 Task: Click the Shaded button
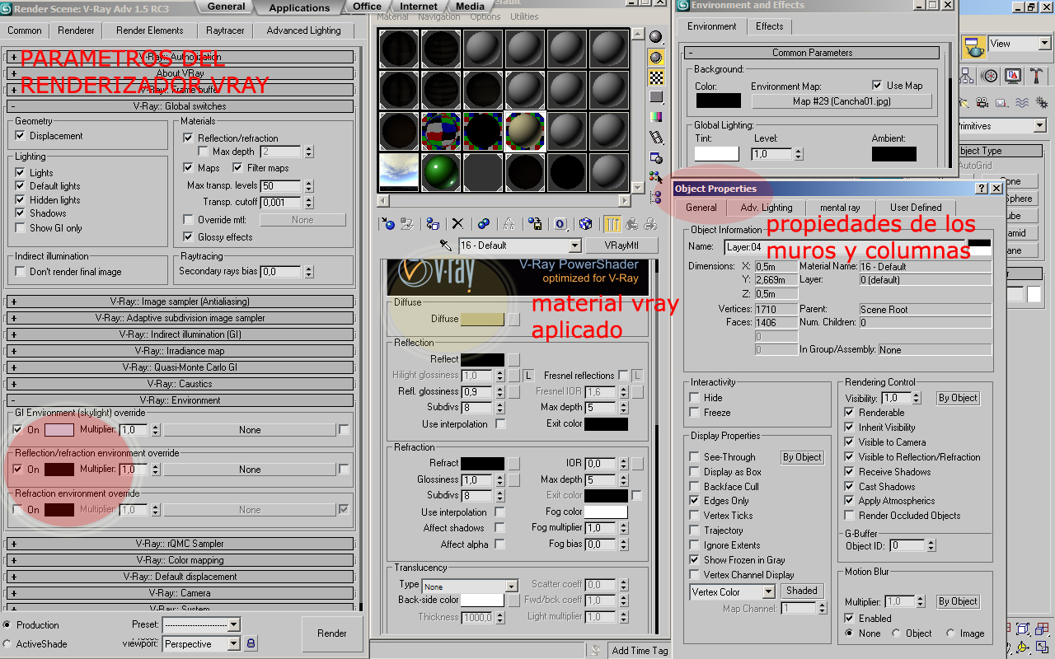coord(802,591)
